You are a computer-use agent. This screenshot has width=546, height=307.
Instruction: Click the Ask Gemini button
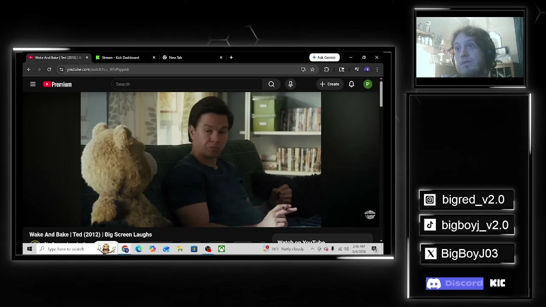pyautogui.click(x=325, y=58)
